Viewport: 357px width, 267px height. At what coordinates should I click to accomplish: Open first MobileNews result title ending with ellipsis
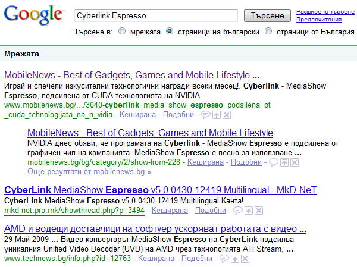(131, 75)
